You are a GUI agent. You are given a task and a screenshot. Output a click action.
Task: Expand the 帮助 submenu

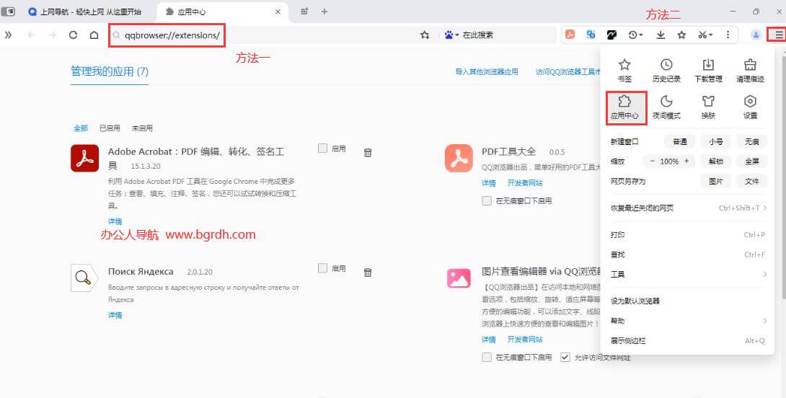[687, 321]
